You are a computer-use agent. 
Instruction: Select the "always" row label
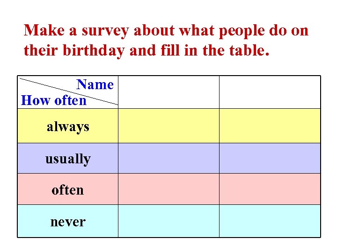[x=68, y=126]
